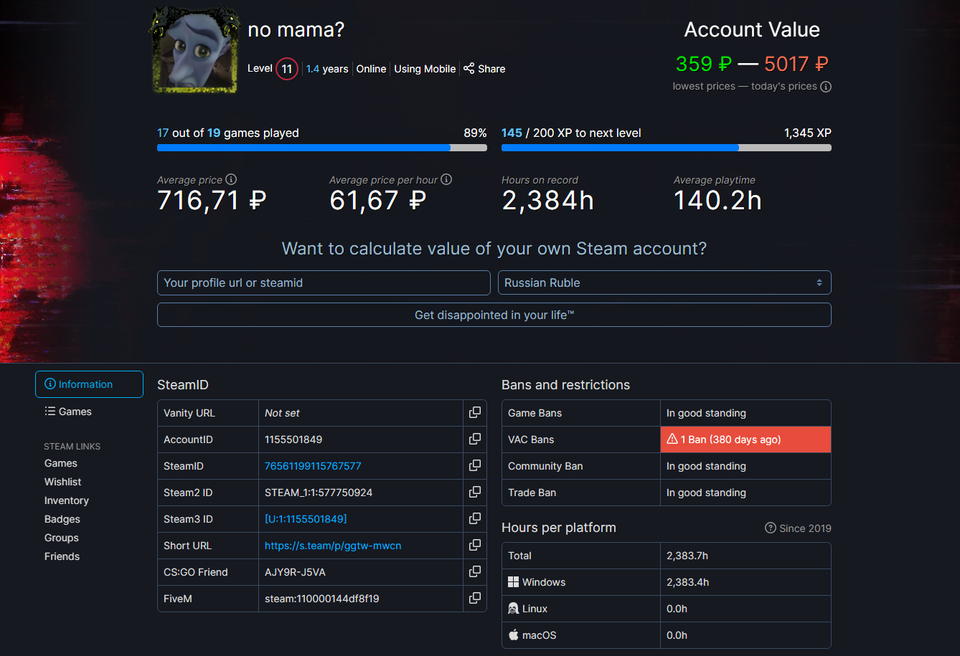Image resolution: width=960 pixels, height=656 pixels.
Task: Copy the Steam3 ID value
Action: pyautogui.click(x=475, y=519)
